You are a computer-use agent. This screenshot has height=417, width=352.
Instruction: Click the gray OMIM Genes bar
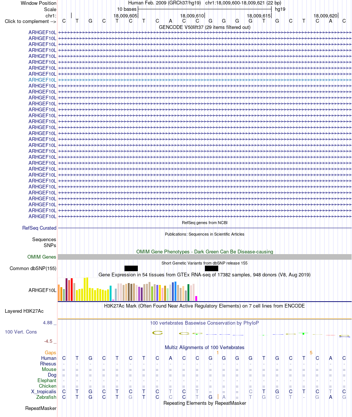205,257
